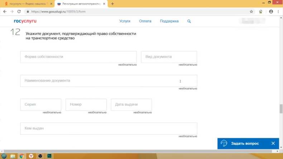Image resolution: width=283 pixels, height=159 pixels.
Task: Close the 'Задать вопрос' chat widget
Action: pos(273,143)
